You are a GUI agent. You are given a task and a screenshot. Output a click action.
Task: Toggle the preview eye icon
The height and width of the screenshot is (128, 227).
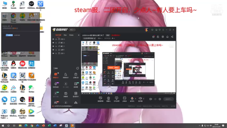(x=155, y=99)
